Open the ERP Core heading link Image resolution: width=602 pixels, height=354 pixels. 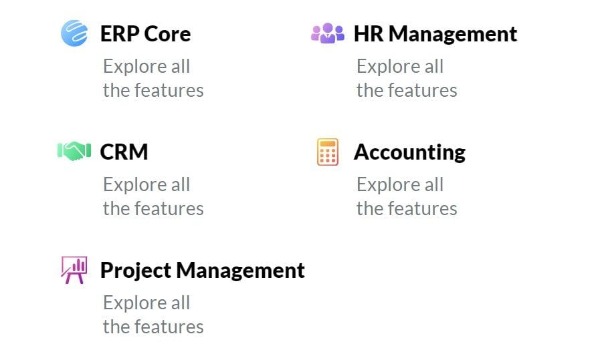146,34
